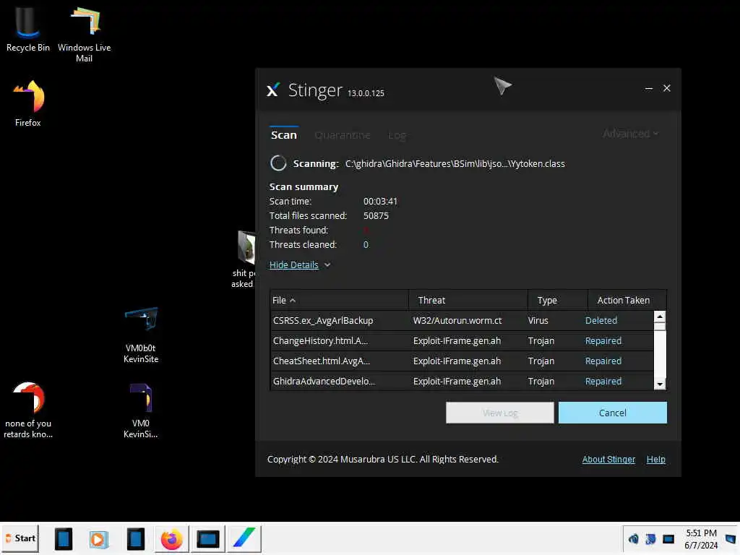Select the ChangeHistory.html.A... file row
Screen dimensions: 740x555
[462, 341]
